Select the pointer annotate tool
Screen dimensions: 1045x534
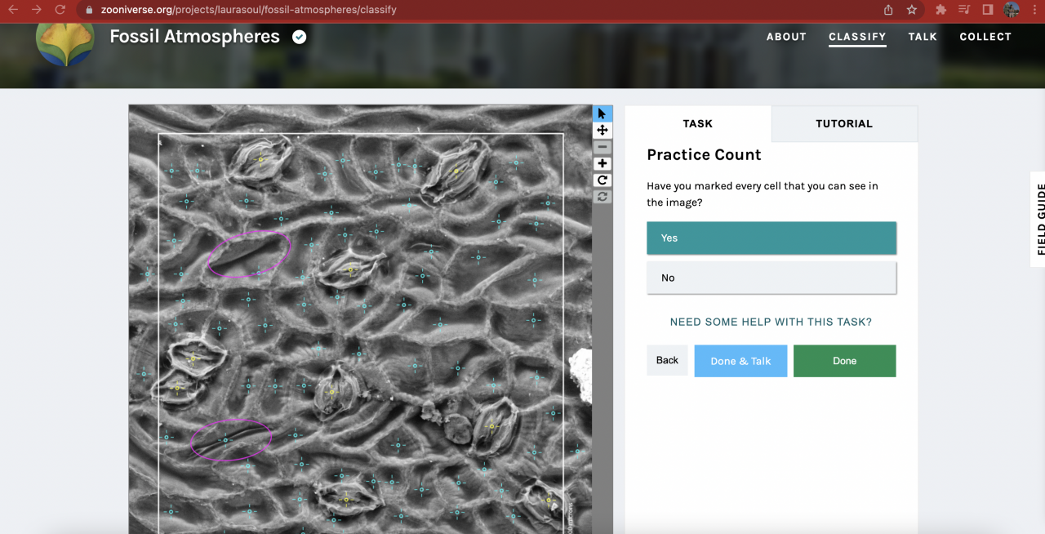pyautogui.click(x=603, y=113)
